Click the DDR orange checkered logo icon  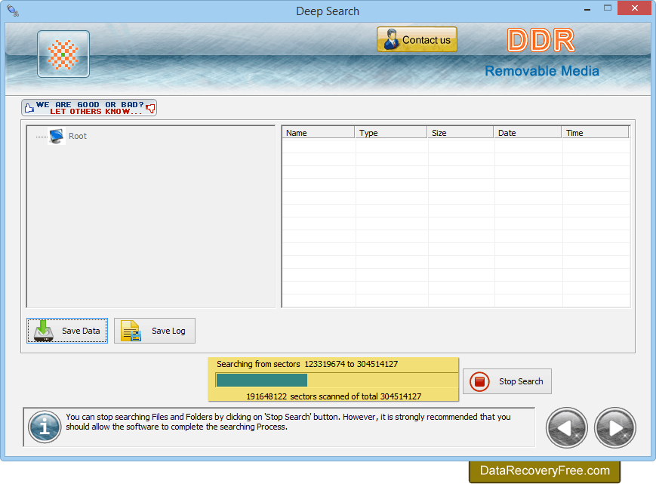coord(63,54)
